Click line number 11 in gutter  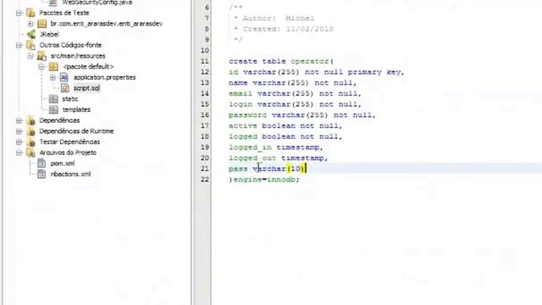coord(205,61)
